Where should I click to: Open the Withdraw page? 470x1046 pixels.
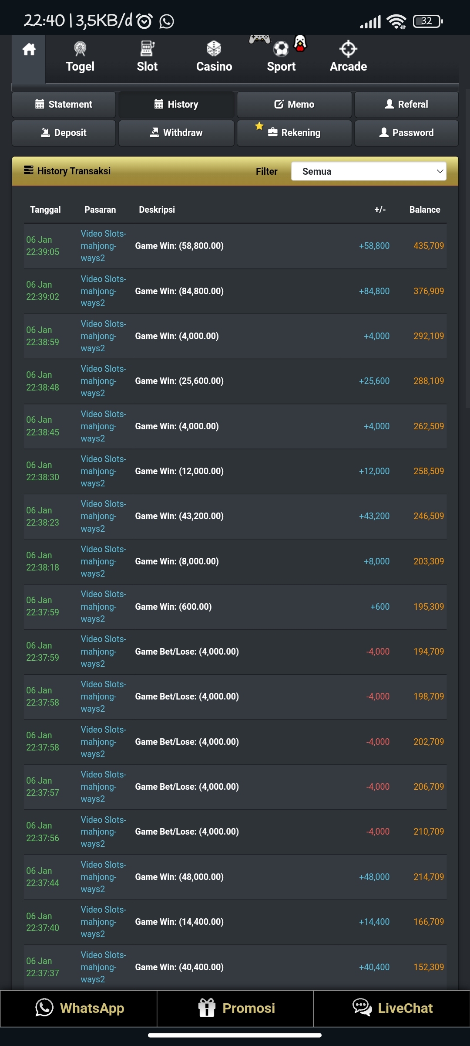pos(176,133)
